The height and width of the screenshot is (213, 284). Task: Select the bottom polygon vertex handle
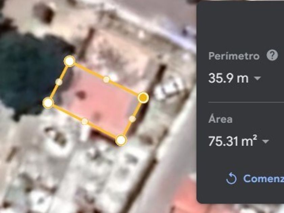point(121,140)
